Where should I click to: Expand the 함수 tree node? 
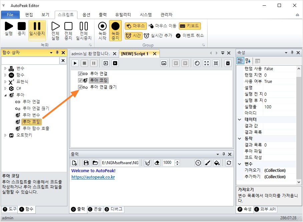point(5,75)
